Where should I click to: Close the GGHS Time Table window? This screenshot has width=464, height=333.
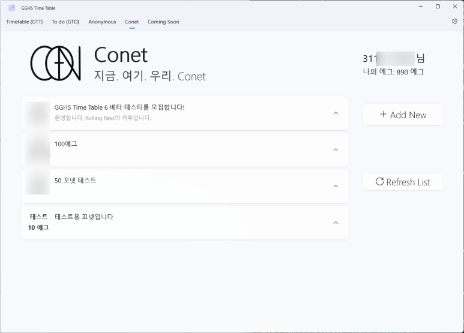(x=455, y=7)
